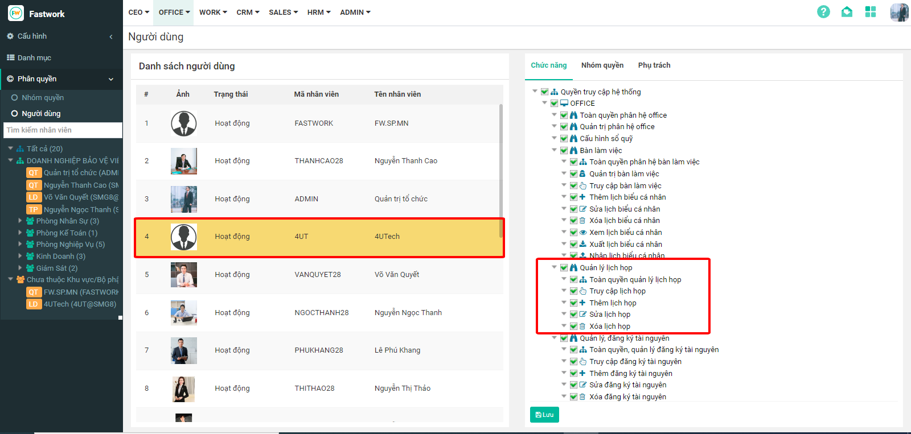Switch to the Nhóm quyền tab
The height and width of the screenshot is (434, 911).
click(x=602, y=65)
